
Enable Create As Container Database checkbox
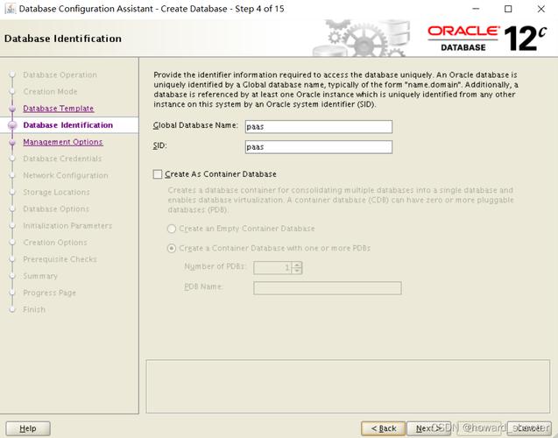tap(158, 174)
